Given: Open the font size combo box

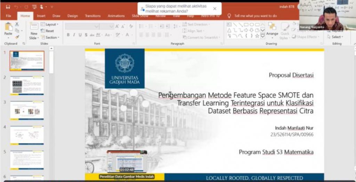Looking at the screenshot, I should click(x=107, y=26).
